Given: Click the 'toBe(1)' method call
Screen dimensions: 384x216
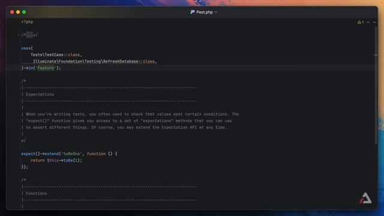Looking at the screenshot, I should click(71, 160).
